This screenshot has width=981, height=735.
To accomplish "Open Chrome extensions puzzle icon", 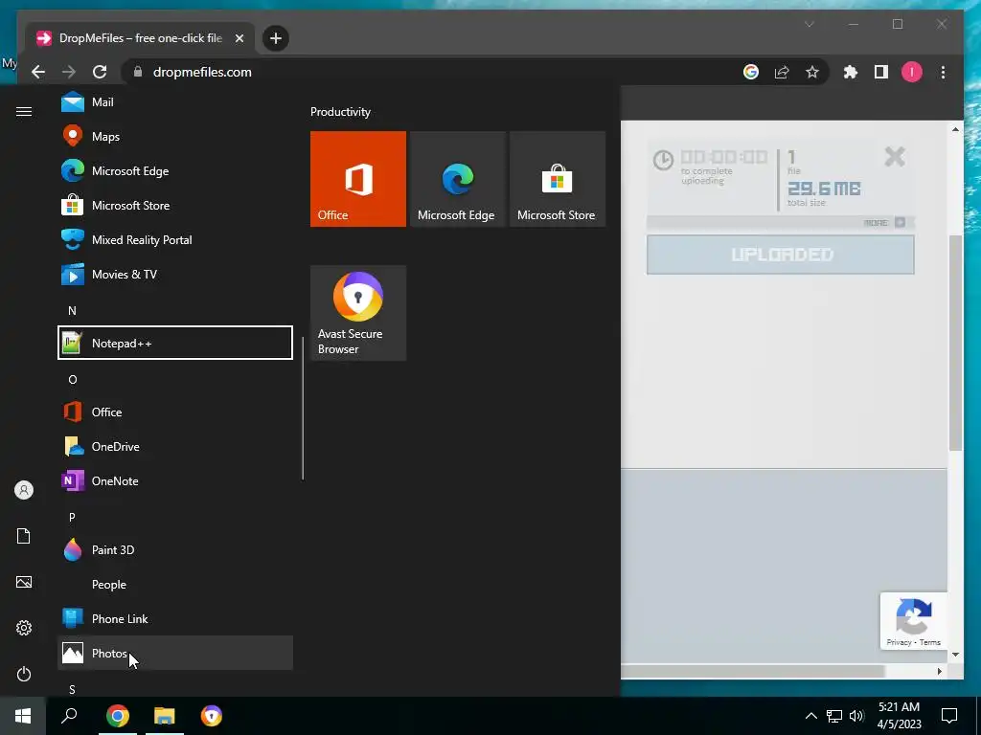I will click(851, 72).
